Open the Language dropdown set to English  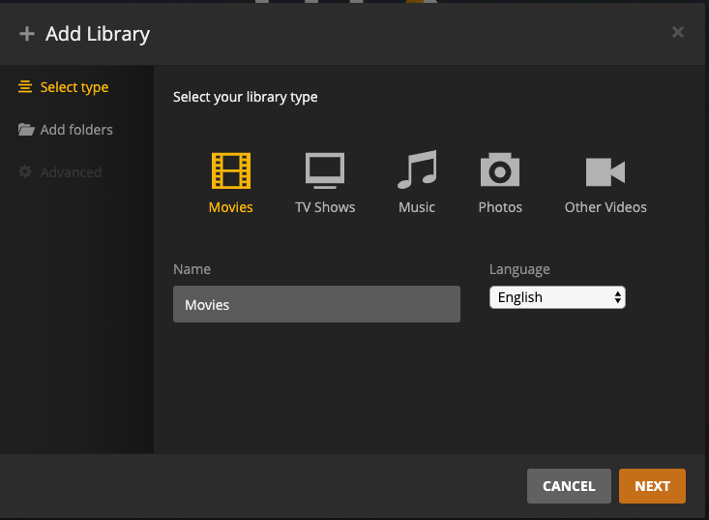[x=557, y=297]
